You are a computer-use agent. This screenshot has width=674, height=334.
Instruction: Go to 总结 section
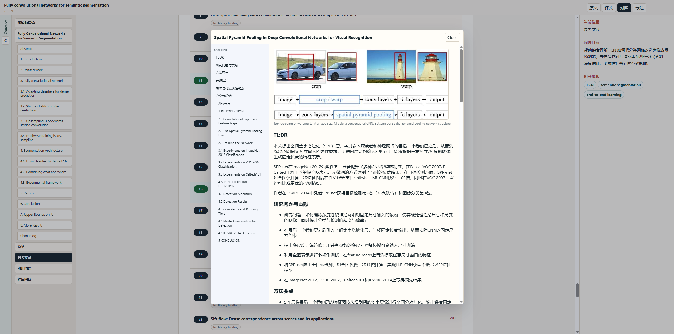pos(43,246)
